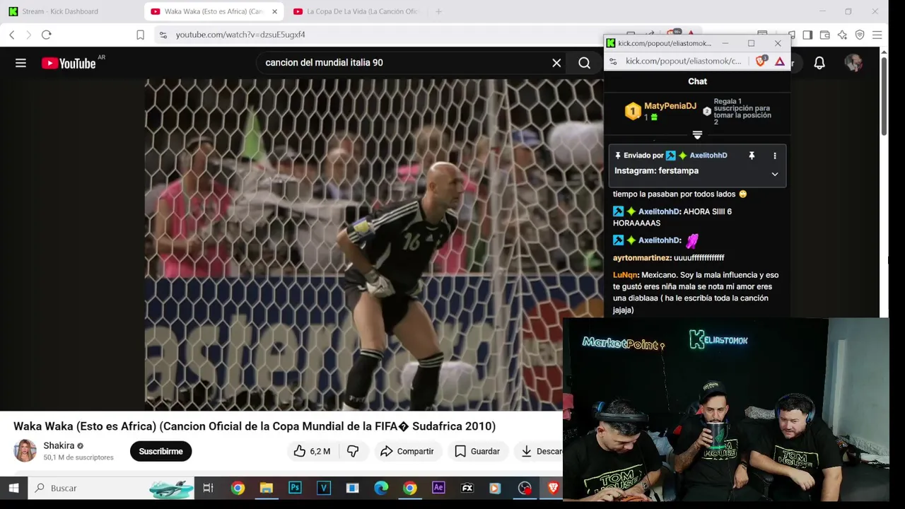Click AxelitohhD name in pinned message

click(708, 156)
